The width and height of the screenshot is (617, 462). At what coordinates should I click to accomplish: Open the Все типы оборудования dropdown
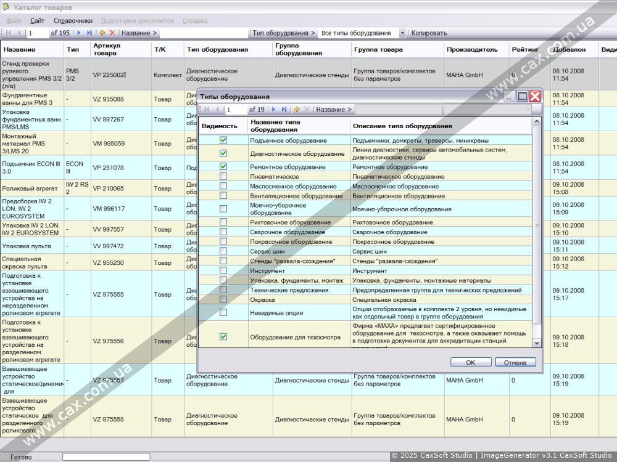click(x=402, y=33)
